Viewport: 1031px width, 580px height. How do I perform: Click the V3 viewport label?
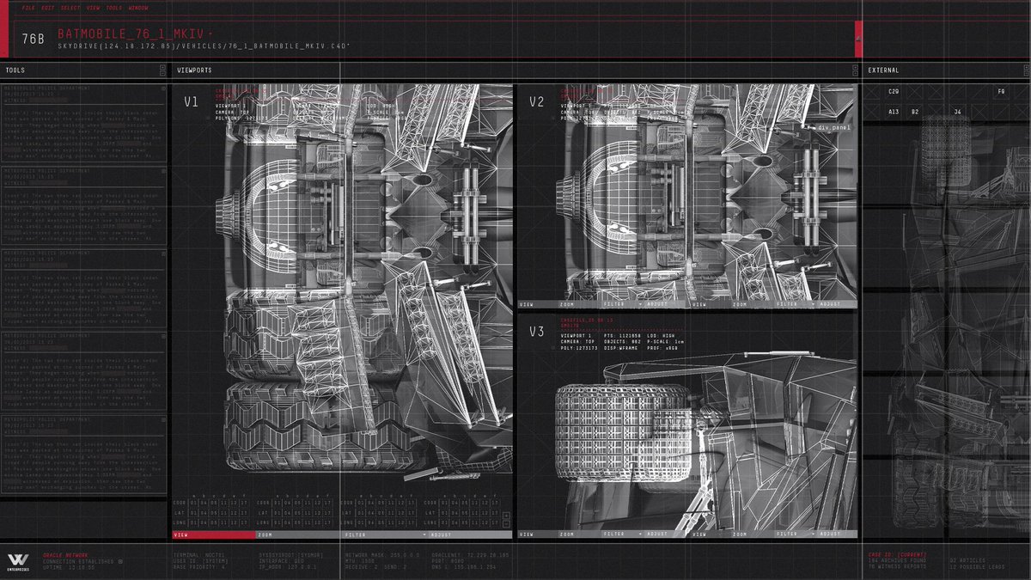click(x=537, y=332)
